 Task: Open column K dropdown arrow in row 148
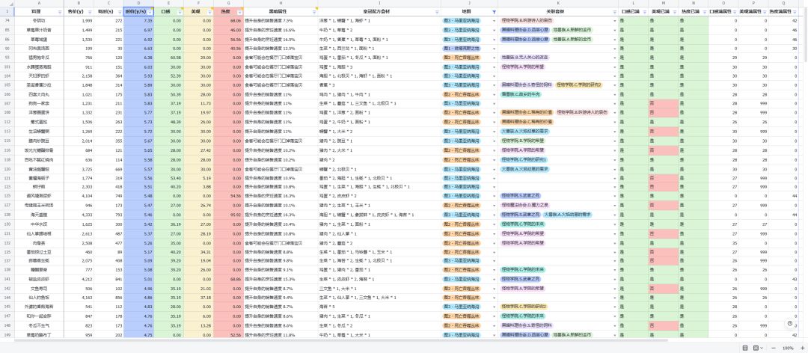click(615, 325)
